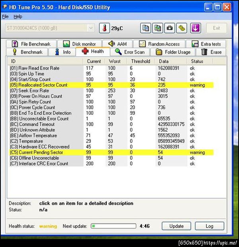Select the Airflow Temperature row
239x247 pixels.
tap(111, 135)
